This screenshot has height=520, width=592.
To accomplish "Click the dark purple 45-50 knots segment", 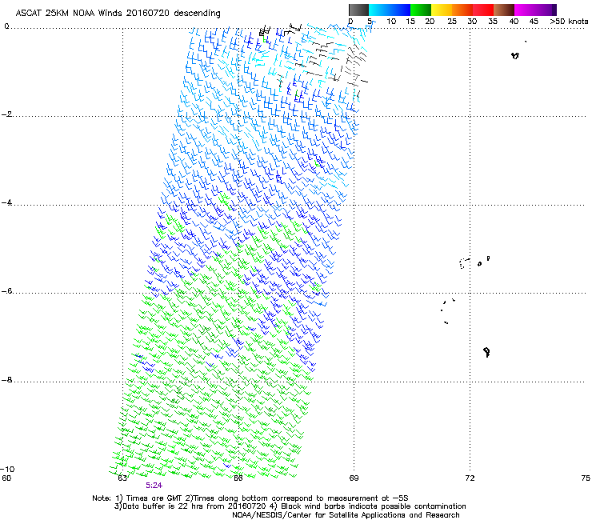I will [546, 10].
